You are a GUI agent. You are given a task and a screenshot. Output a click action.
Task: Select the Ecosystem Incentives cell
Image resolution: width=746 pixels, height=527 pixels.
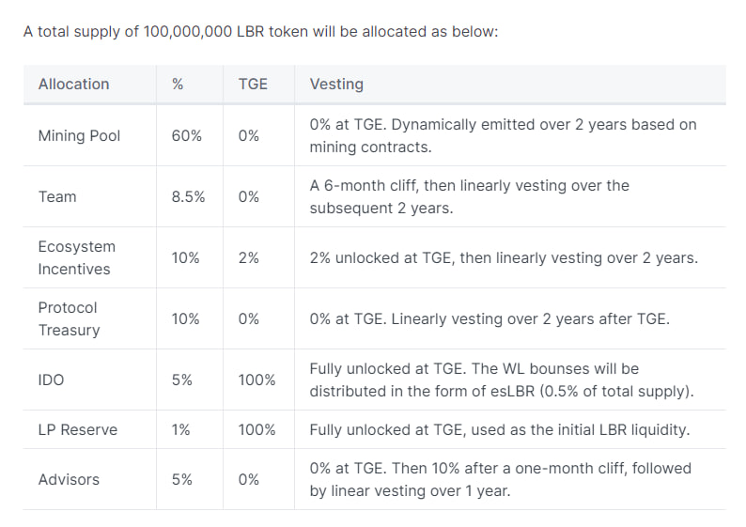click(x=77, y=257)
